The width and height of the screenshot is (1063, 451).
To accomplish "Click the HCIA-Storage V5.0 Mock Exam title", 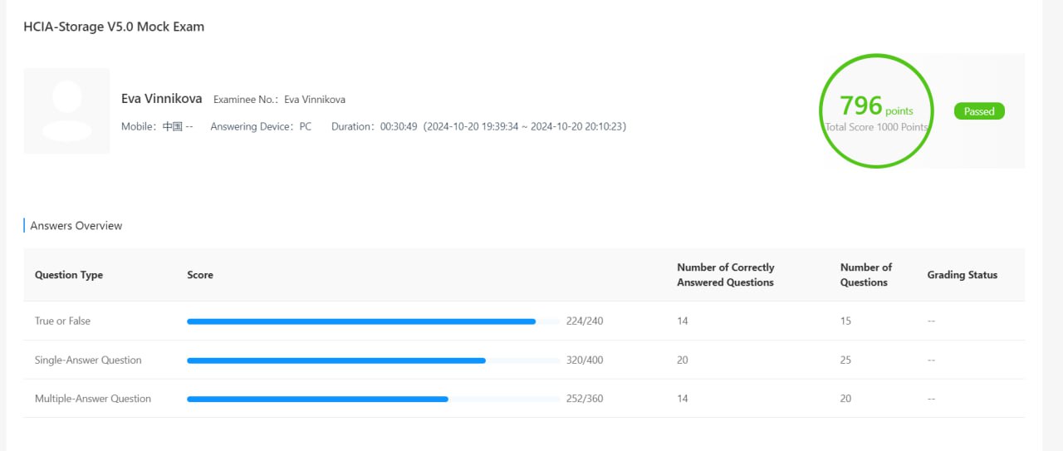I will 114,27.
